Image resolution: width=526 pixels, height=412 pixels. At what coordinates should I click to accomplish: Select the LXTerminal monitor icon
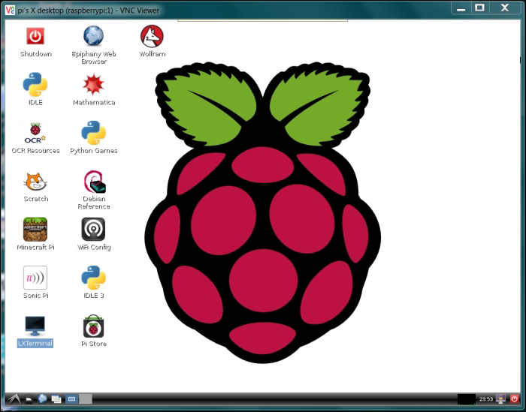pos(35,326)
